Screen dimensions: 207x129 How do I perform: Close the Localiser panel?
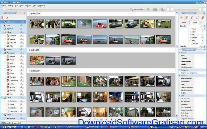tap(204, 13)
